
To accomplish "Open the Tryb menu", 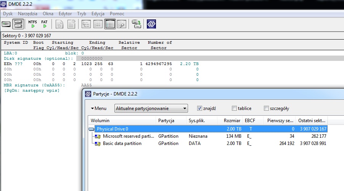I will pos(82,14).
